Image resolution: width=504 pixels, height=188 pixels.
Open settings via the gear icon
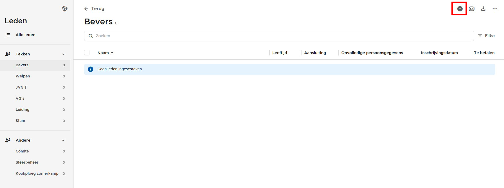(x=65, y=9)
